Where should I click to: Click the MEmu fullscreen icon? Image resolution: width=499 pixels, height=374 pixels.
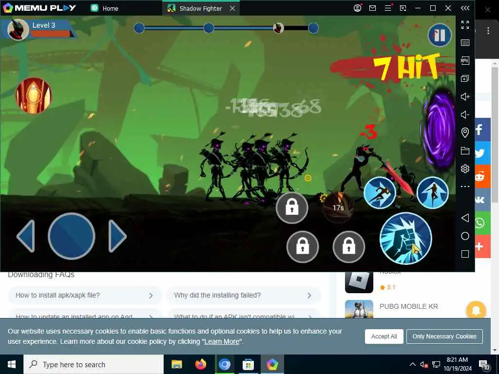pyautogui.click(x=465, y=24)
